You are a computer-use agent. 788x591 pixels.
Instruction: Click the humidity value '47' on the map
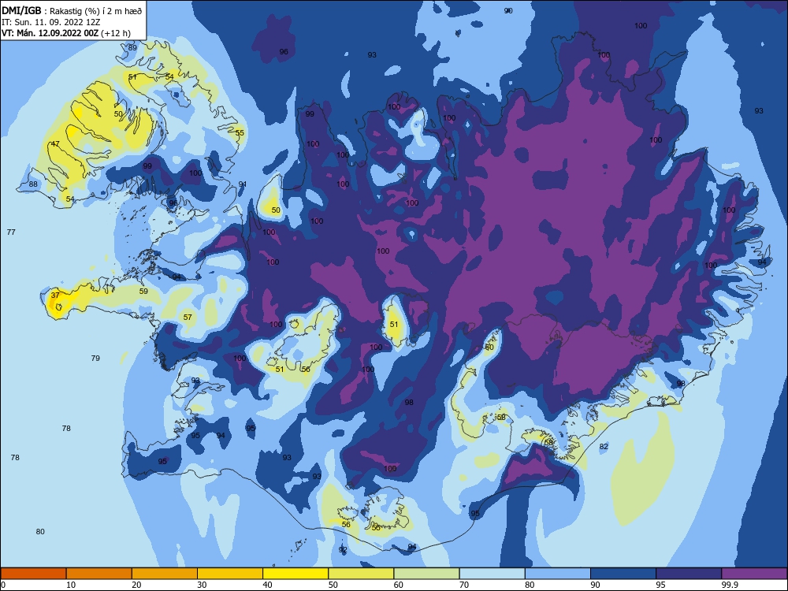55,143
